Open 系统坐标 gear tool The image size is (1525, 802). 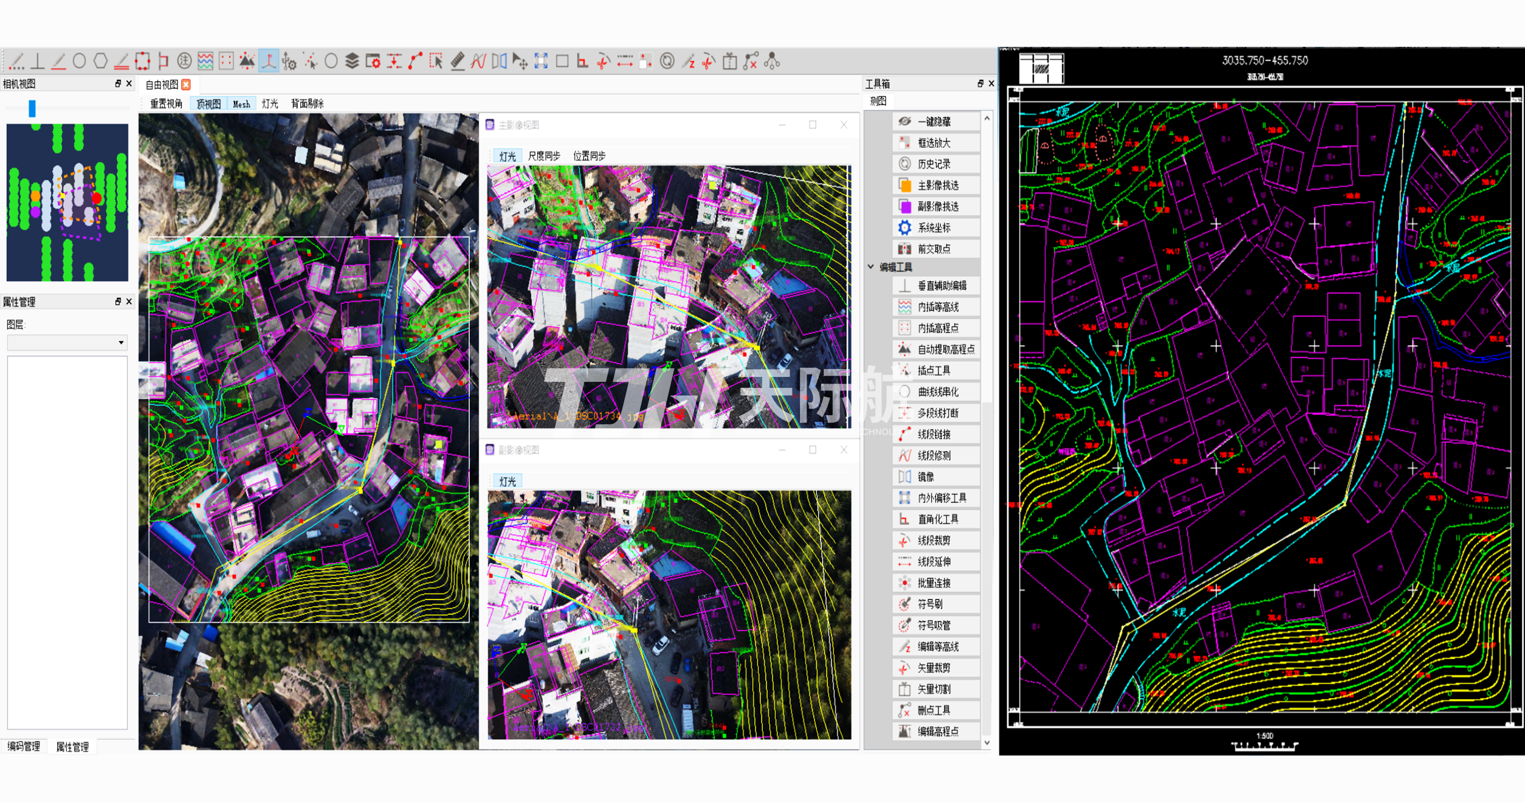pos(904,227)
